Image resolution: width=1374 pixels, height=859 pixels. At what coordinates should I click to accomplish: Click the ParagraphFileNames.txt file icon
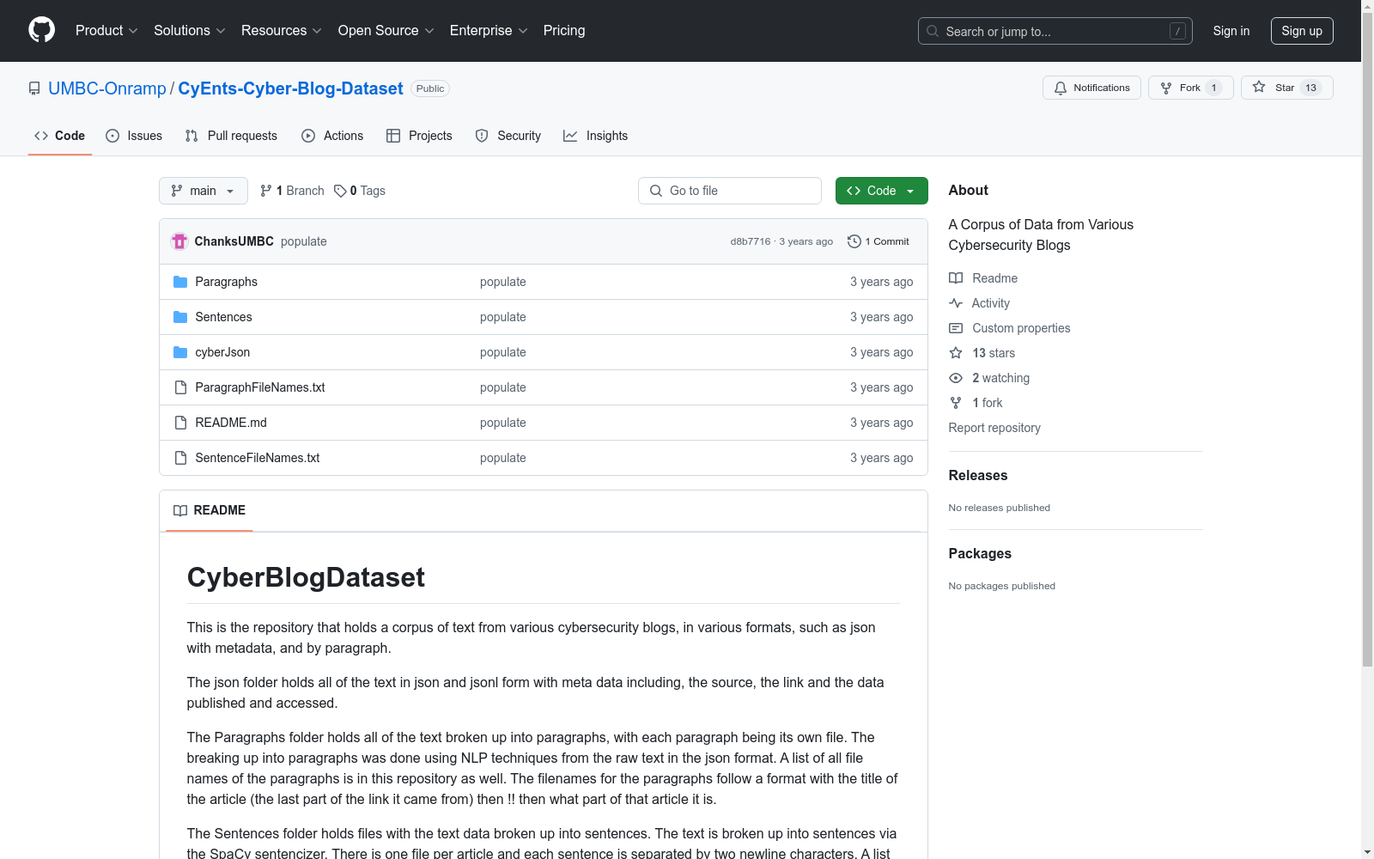click(180, 387)
